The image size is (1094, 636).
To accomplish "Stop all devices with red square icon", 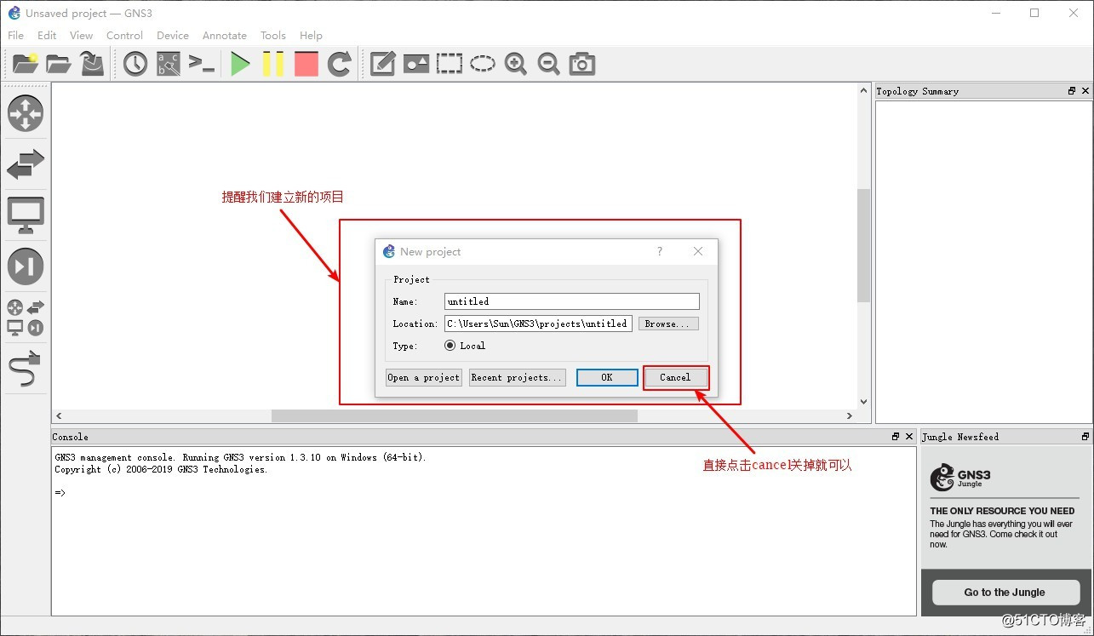I will tap(306, 64).
